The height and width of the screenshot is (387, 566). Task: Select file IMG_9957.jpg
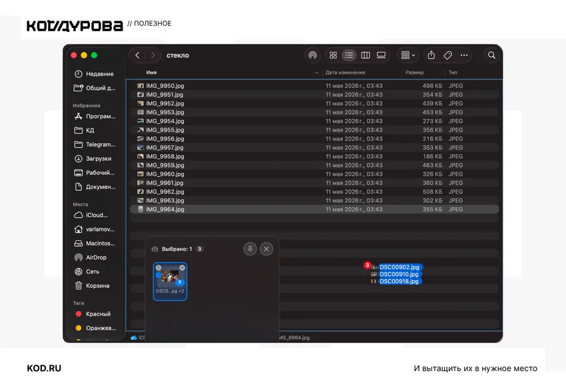click(x=314, y=148)
